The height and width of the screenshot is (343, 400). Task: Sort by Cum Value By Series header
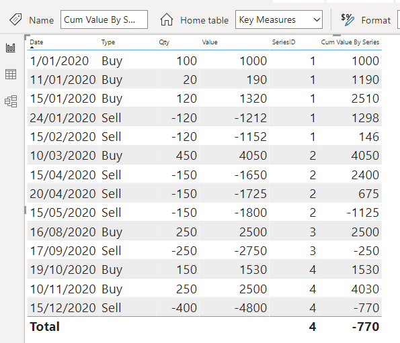[350, 42]
